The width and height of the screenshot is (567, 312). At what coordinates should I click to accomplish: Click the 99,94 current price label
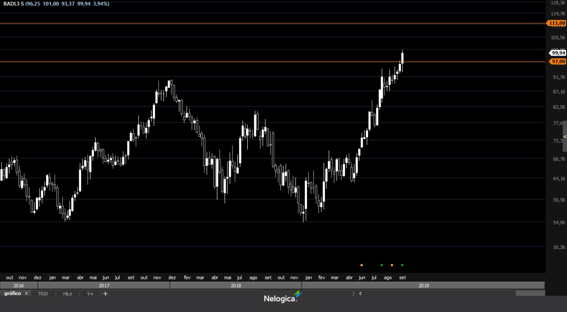(x=558, y=53)
